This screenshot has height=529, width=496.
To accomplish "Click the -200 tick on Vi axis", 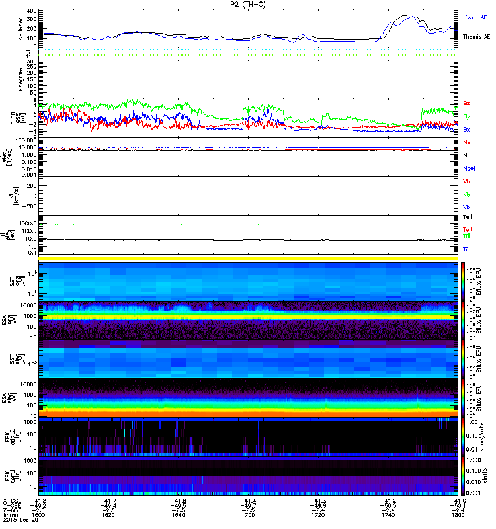I will click(x=29, y=206).
